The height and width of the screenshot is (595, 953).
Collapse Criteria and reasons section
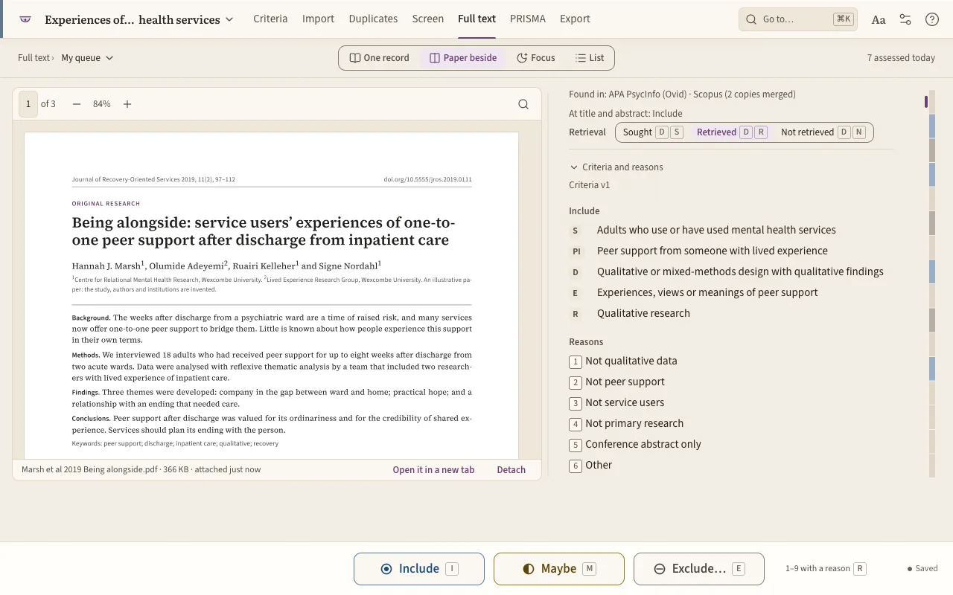pyautogui.click(x=616, y=167)
